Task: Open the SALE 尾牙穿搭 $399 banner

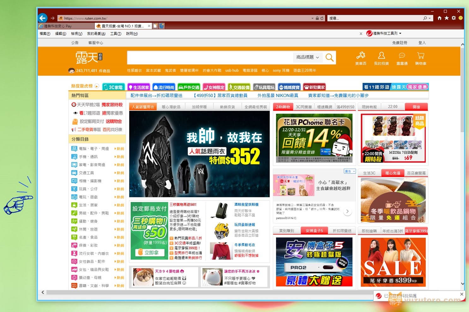Action: tap(393, 262)
